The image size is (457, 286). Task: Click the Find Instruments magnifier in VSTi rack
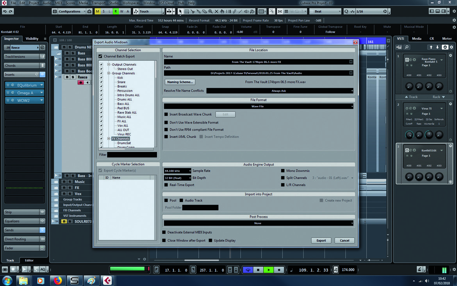(407, 47)
